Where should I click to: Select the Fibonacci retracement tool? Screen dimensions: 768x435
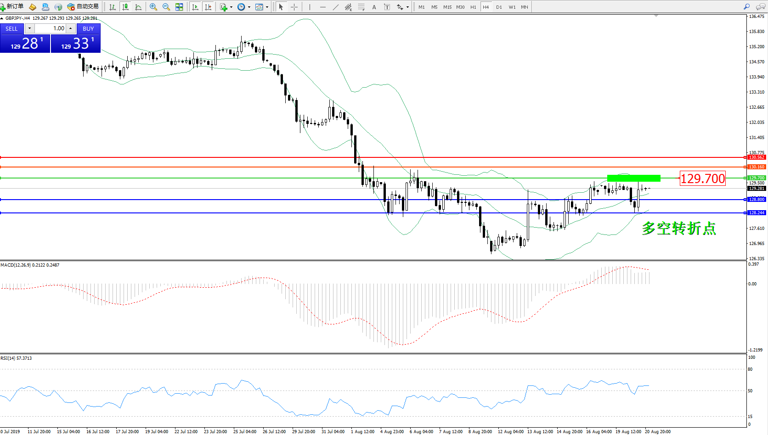click(361, 7)
